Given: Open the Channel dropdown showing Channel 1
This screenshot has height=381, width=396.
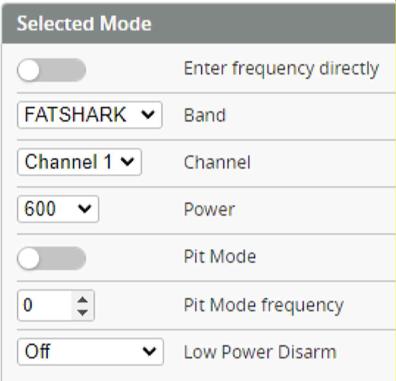Looking at the screenshot, I should 79,162.
